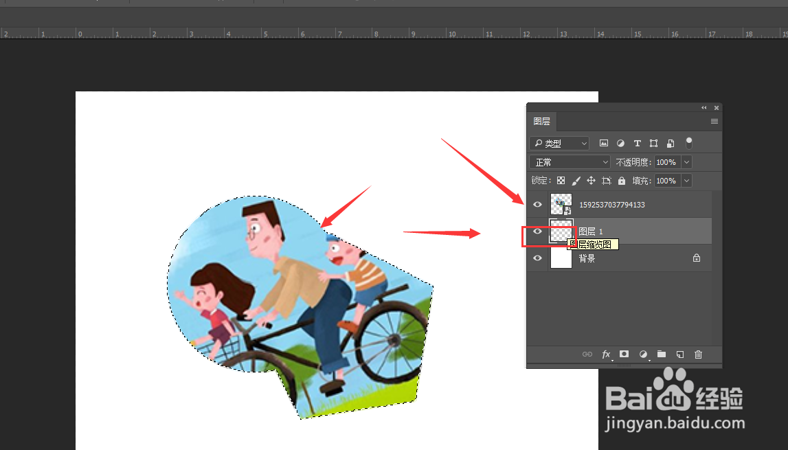Lock artboard nesting icon

point(607,181)
